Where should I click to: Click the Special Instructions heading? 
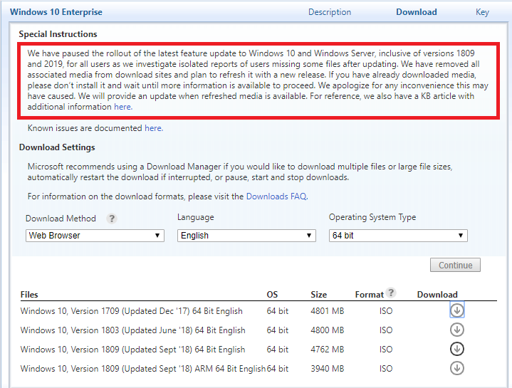pos(58,34)
